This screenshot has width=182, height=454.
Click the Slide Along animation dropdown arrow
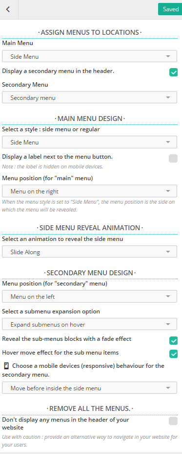coord(168,252)
